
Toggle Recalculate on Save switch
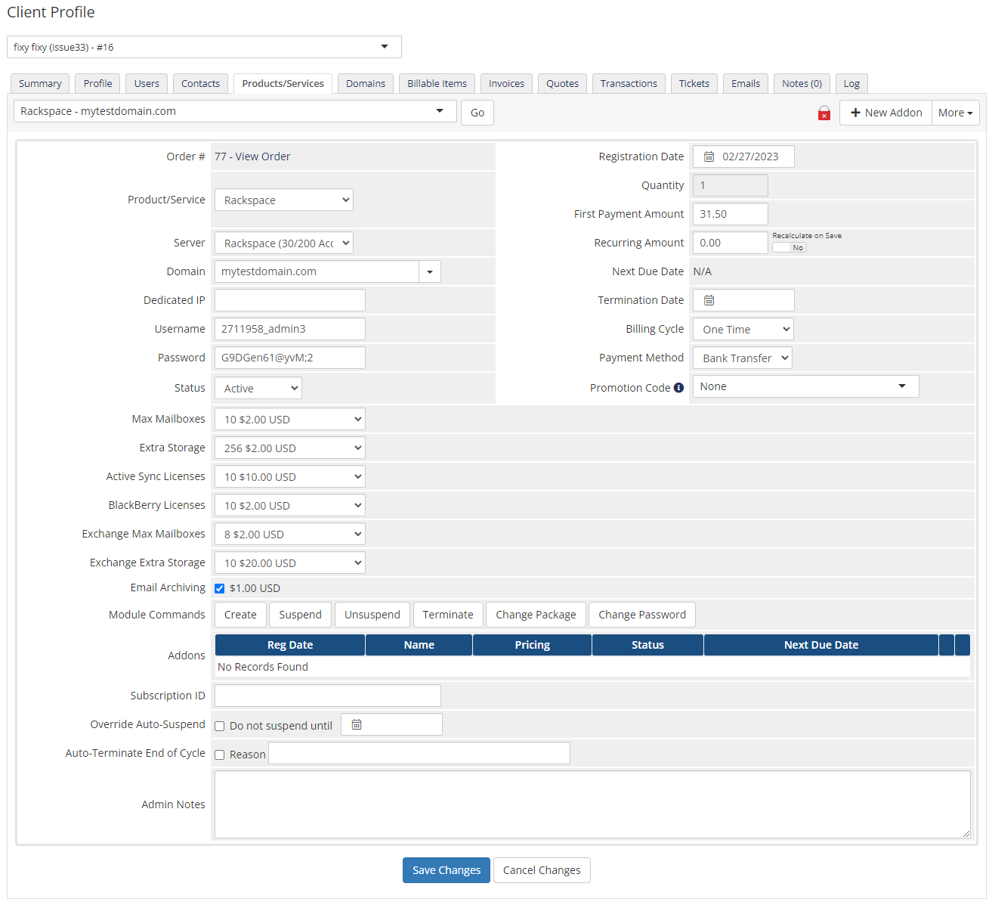click(790, 247)
